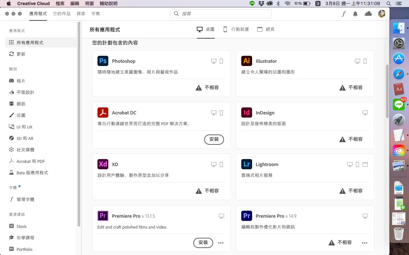Click the Illustrator app icon
Viewport: 409px width, 255px height.
tap(247, 61)
